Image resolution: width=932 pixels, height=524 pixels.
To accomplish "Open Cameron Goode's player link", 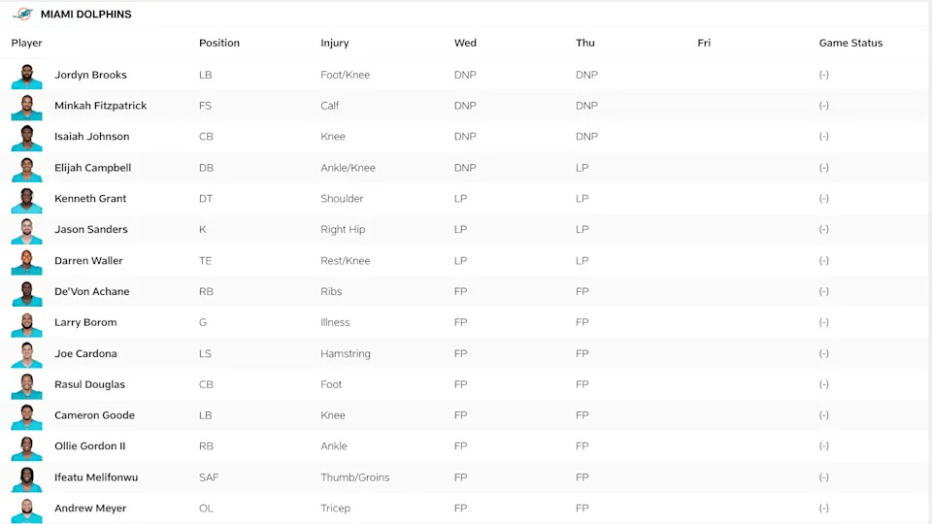I will click(94, 415).
